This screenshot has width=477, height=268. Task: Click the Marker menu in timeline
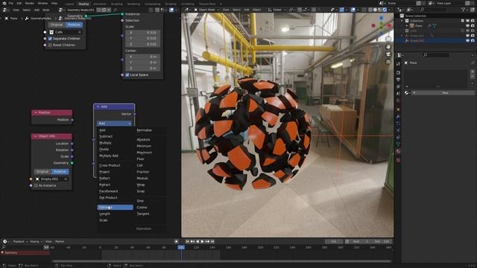pos(60,241)
